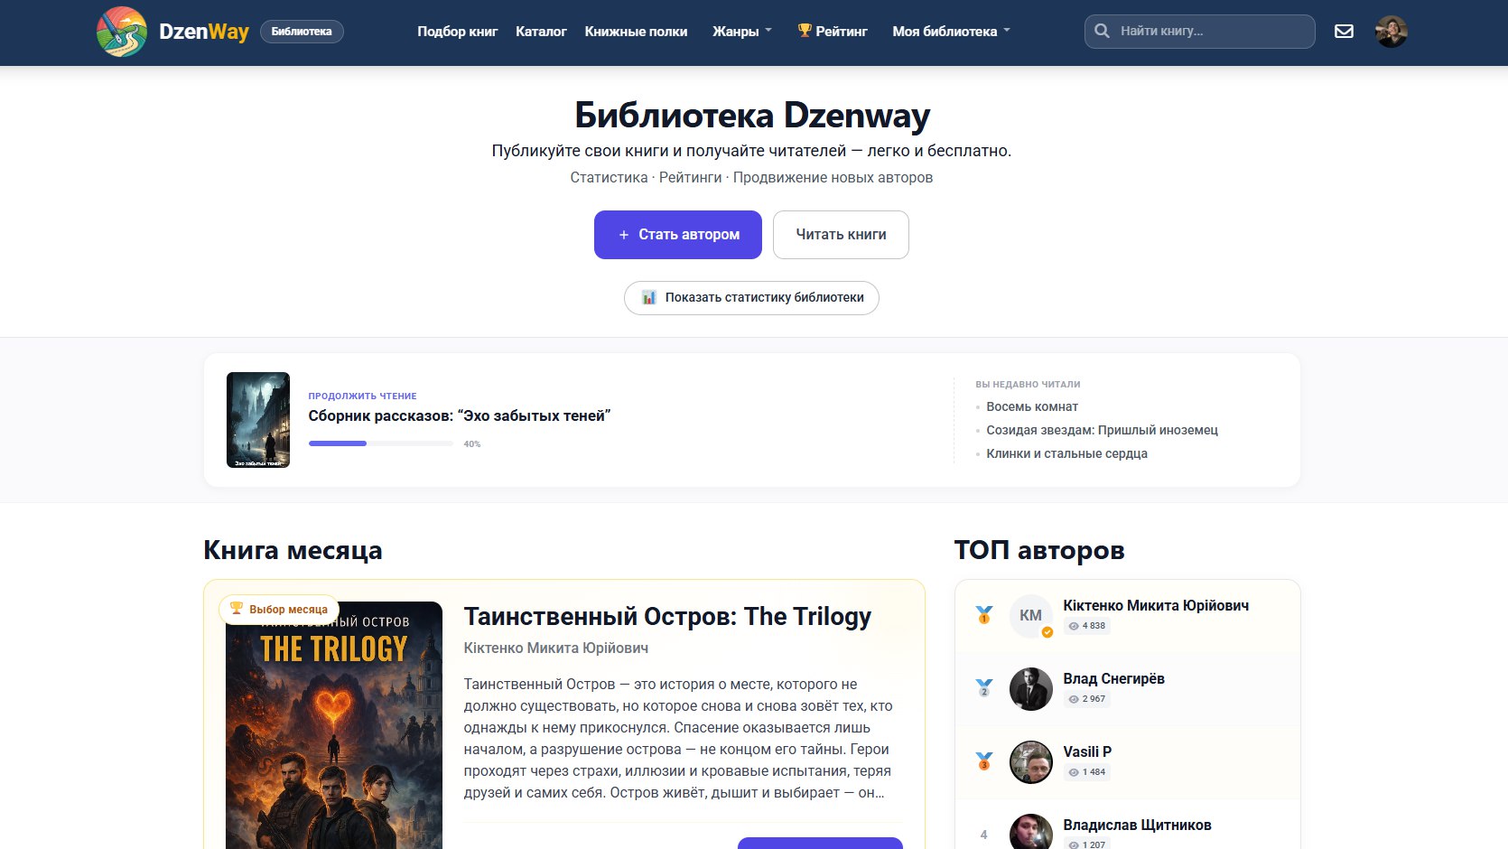This screenshot has width=1508, height=849.
Task: Click the bronze medal icon for Vasili P
Action: coord(983,761)
